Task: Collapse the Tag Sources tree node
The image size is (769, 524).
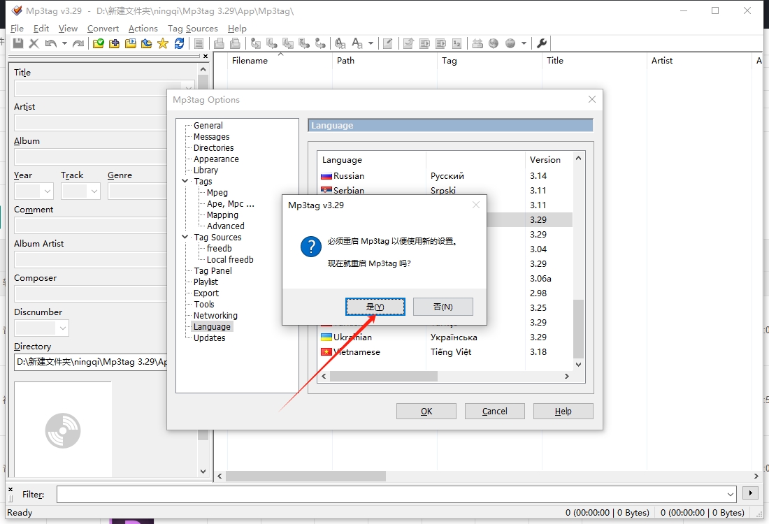Action: (x=185, y=237)
